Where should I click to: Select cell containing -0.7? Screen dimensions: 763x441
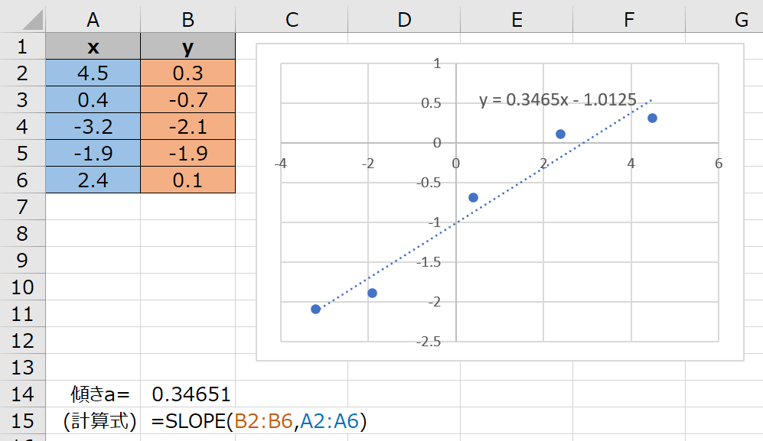(x=187, y=100)
